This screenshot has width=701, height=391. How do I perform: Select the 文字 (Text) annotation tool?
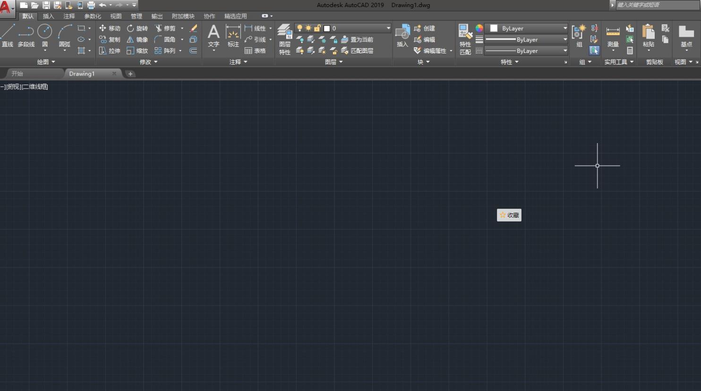coord(214,36)
